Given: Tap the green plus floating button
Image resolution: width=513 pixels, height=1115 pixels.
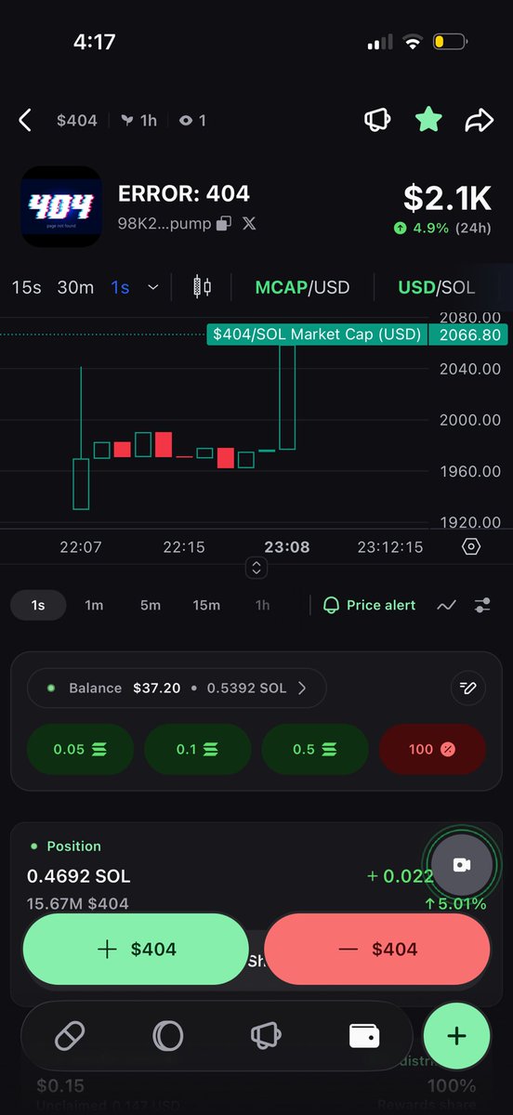Looking at the screenshot, I should coord(456,1036).
